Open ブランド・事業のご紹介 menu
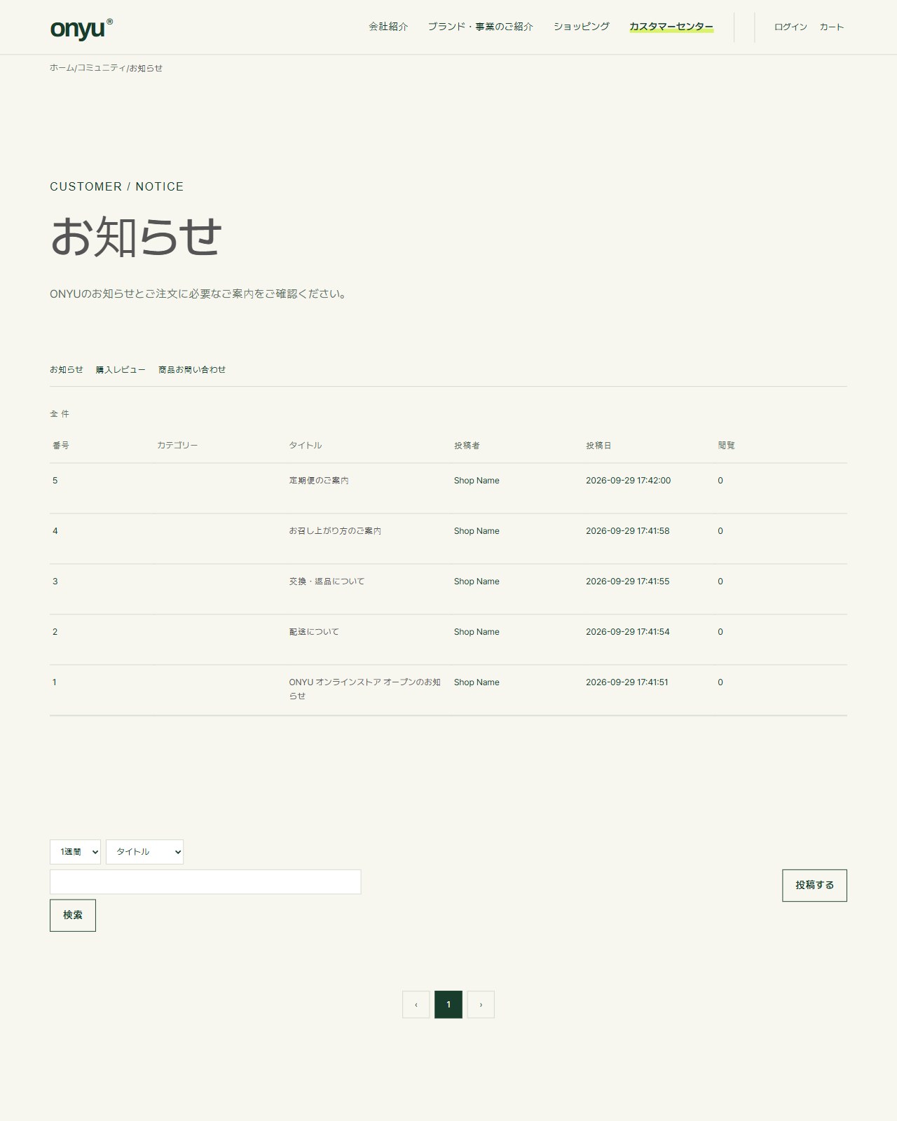897x1121 pixels. [481, 27]
